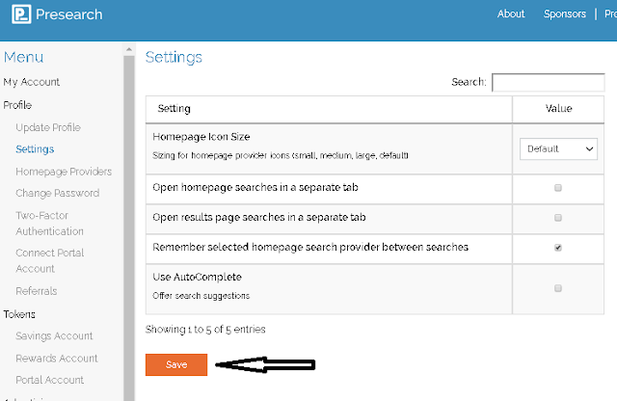
Task: Go to Sponsors in top navigation
Action: (x=564, y=14)
